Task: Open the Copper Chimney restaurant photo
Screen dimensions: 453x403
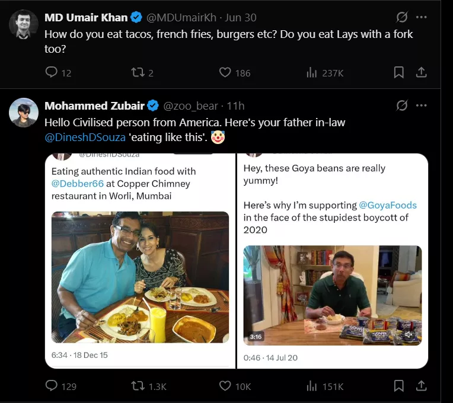Action: (x=140, y=277)
